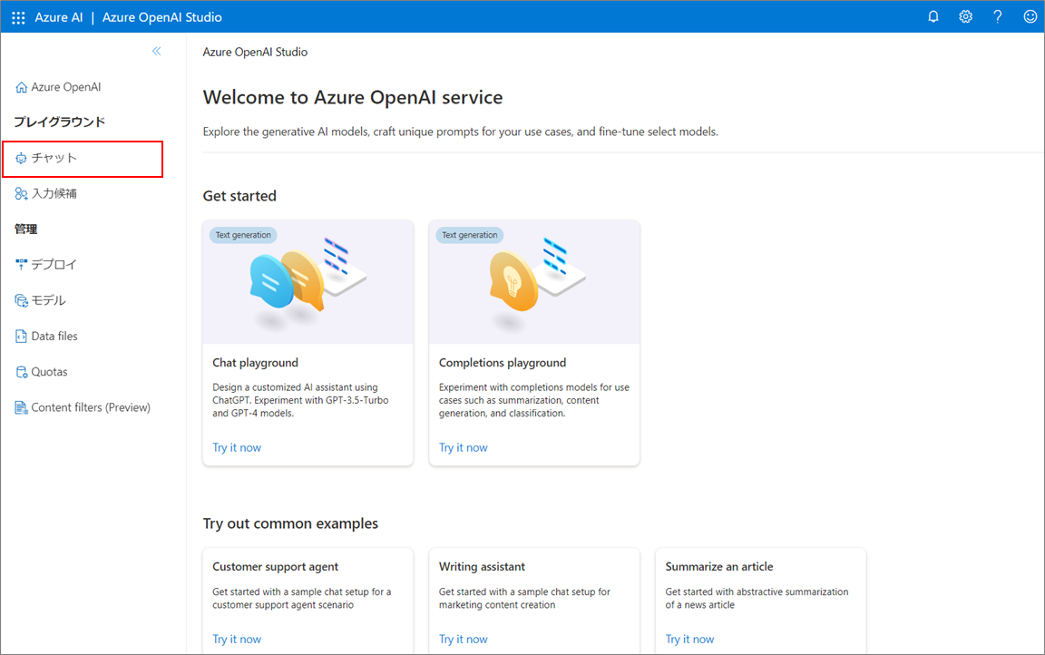
Task: Click the Azure OpenAI Studio breadcrumb
Action: coord(255,52)
